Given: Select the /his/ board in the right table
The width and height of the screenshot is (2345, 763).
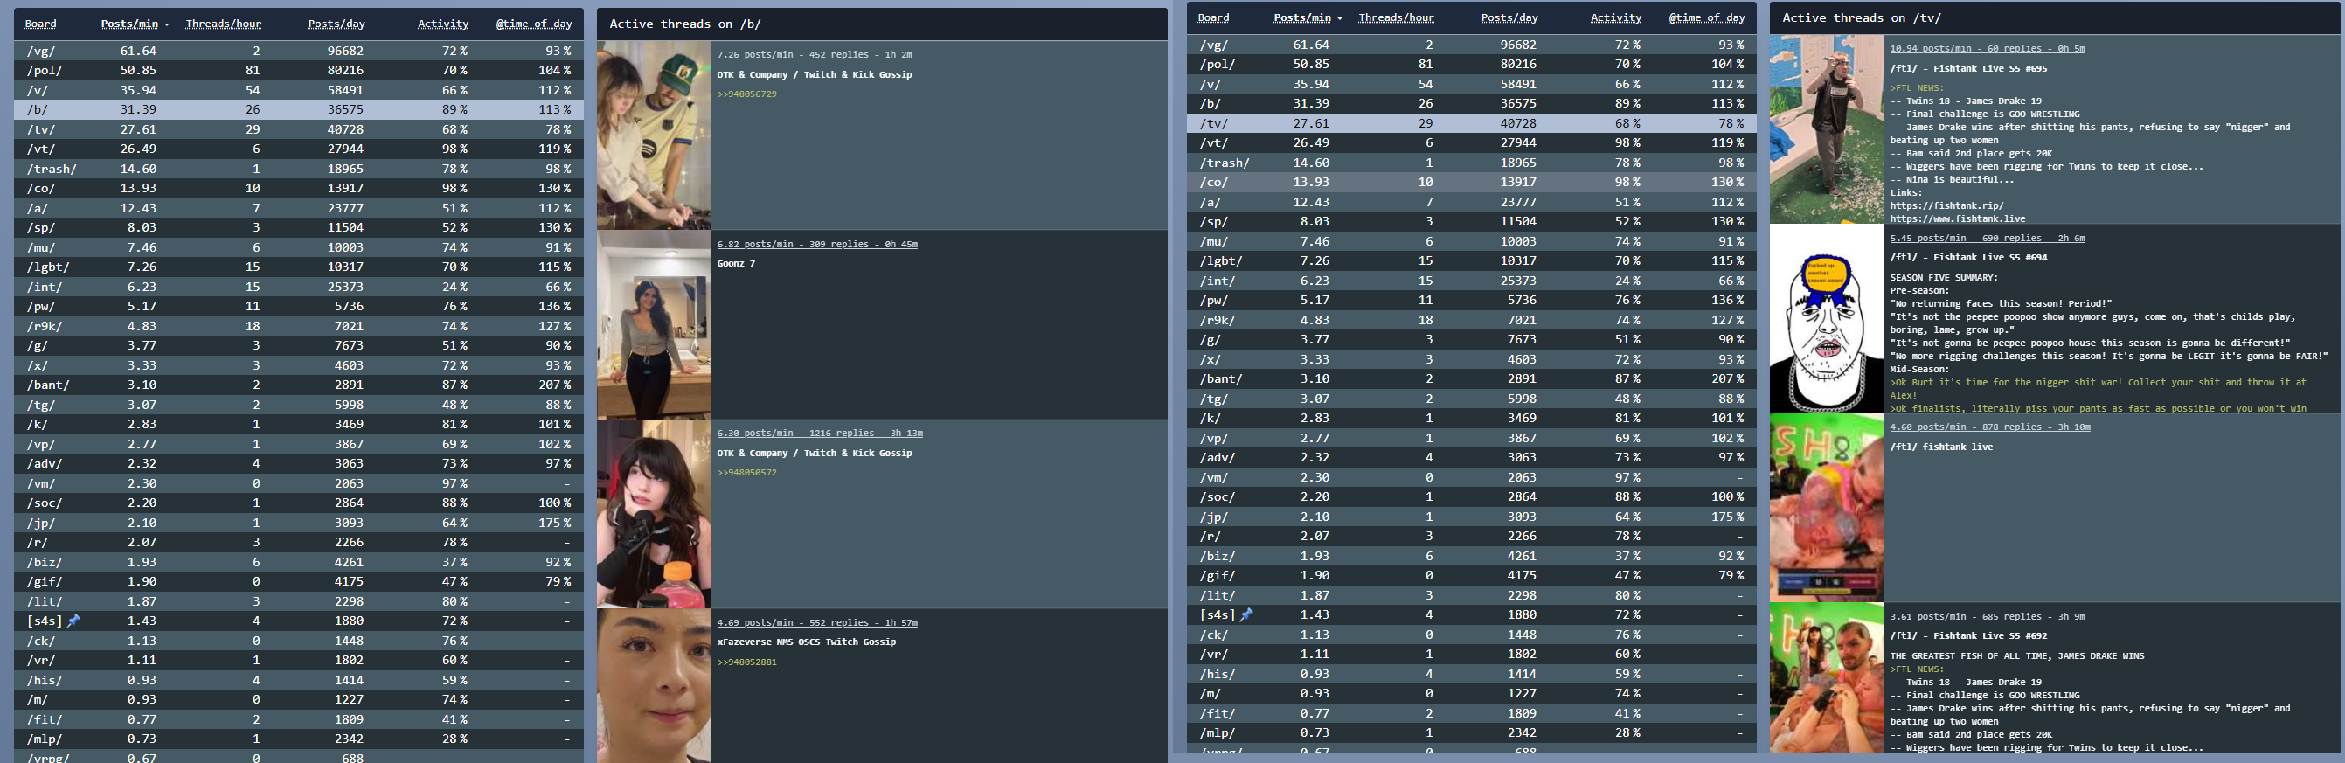Looking at the screenshot, I should pos(1471,674).
